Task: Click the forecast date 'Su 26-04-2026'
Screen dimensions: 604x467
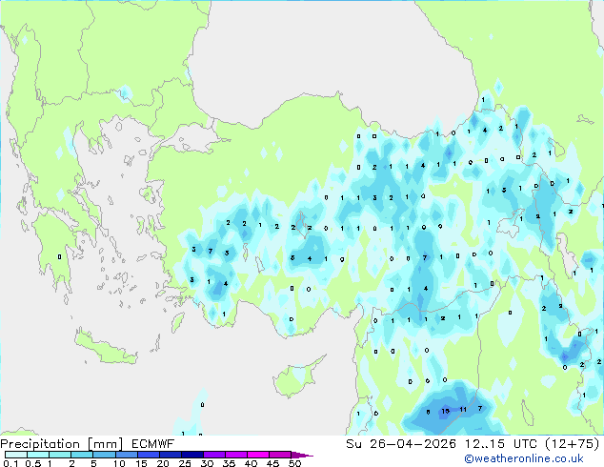Action: pyautogui.click(x=401, y=444)
